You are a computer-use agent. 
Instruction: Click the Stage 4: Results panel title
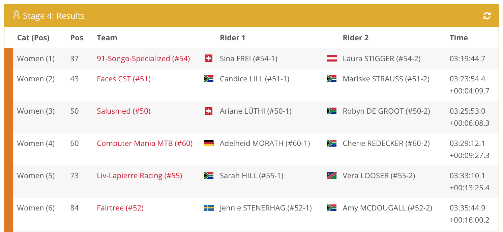coord(54,16)
